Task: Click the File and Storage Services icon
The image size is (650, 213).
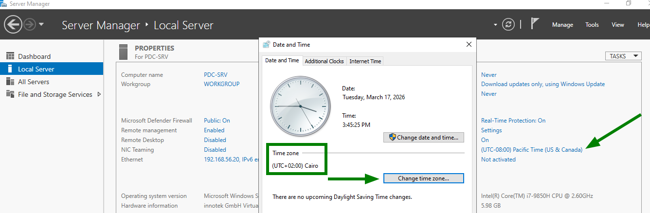Action: pos(10,94)
